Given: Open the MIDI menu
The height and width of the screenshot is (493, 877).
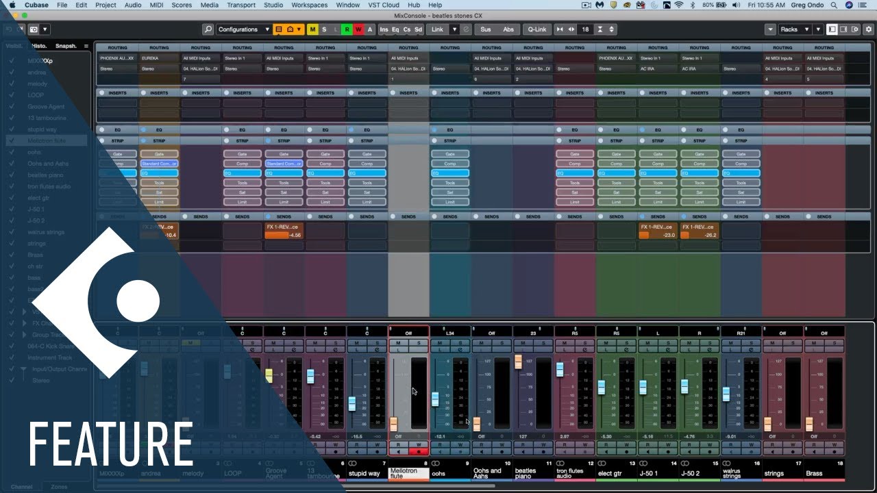Looking at the screenshot, I should click(x=157, y=5).
